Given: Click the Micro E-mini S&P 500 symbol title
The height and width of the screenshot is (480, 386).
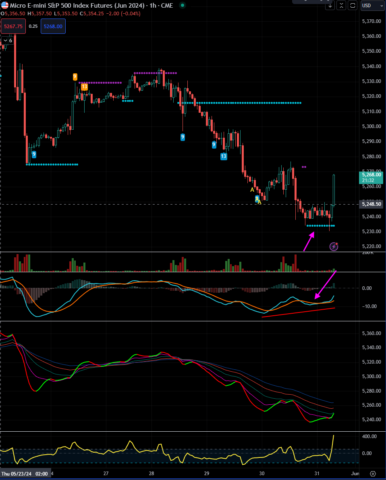Looking at the screenshot, I should (77, 6).
